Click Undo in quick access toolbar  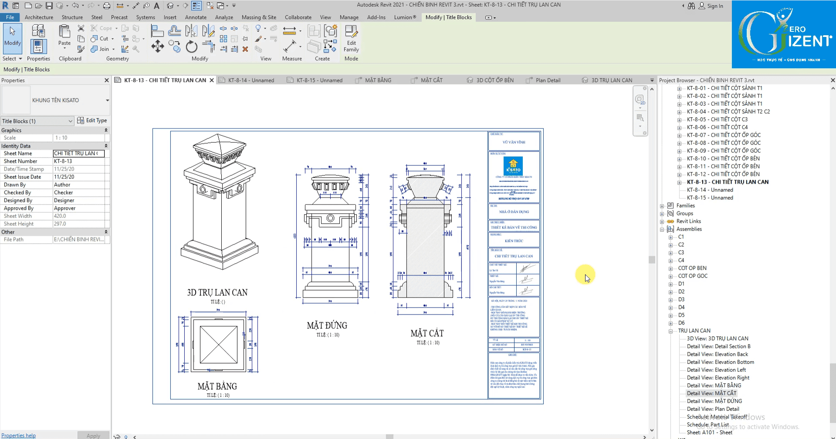(75, 6)
